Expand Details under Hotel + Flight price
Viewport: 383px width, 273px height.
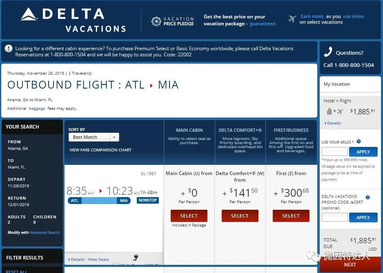coord(334,123)
